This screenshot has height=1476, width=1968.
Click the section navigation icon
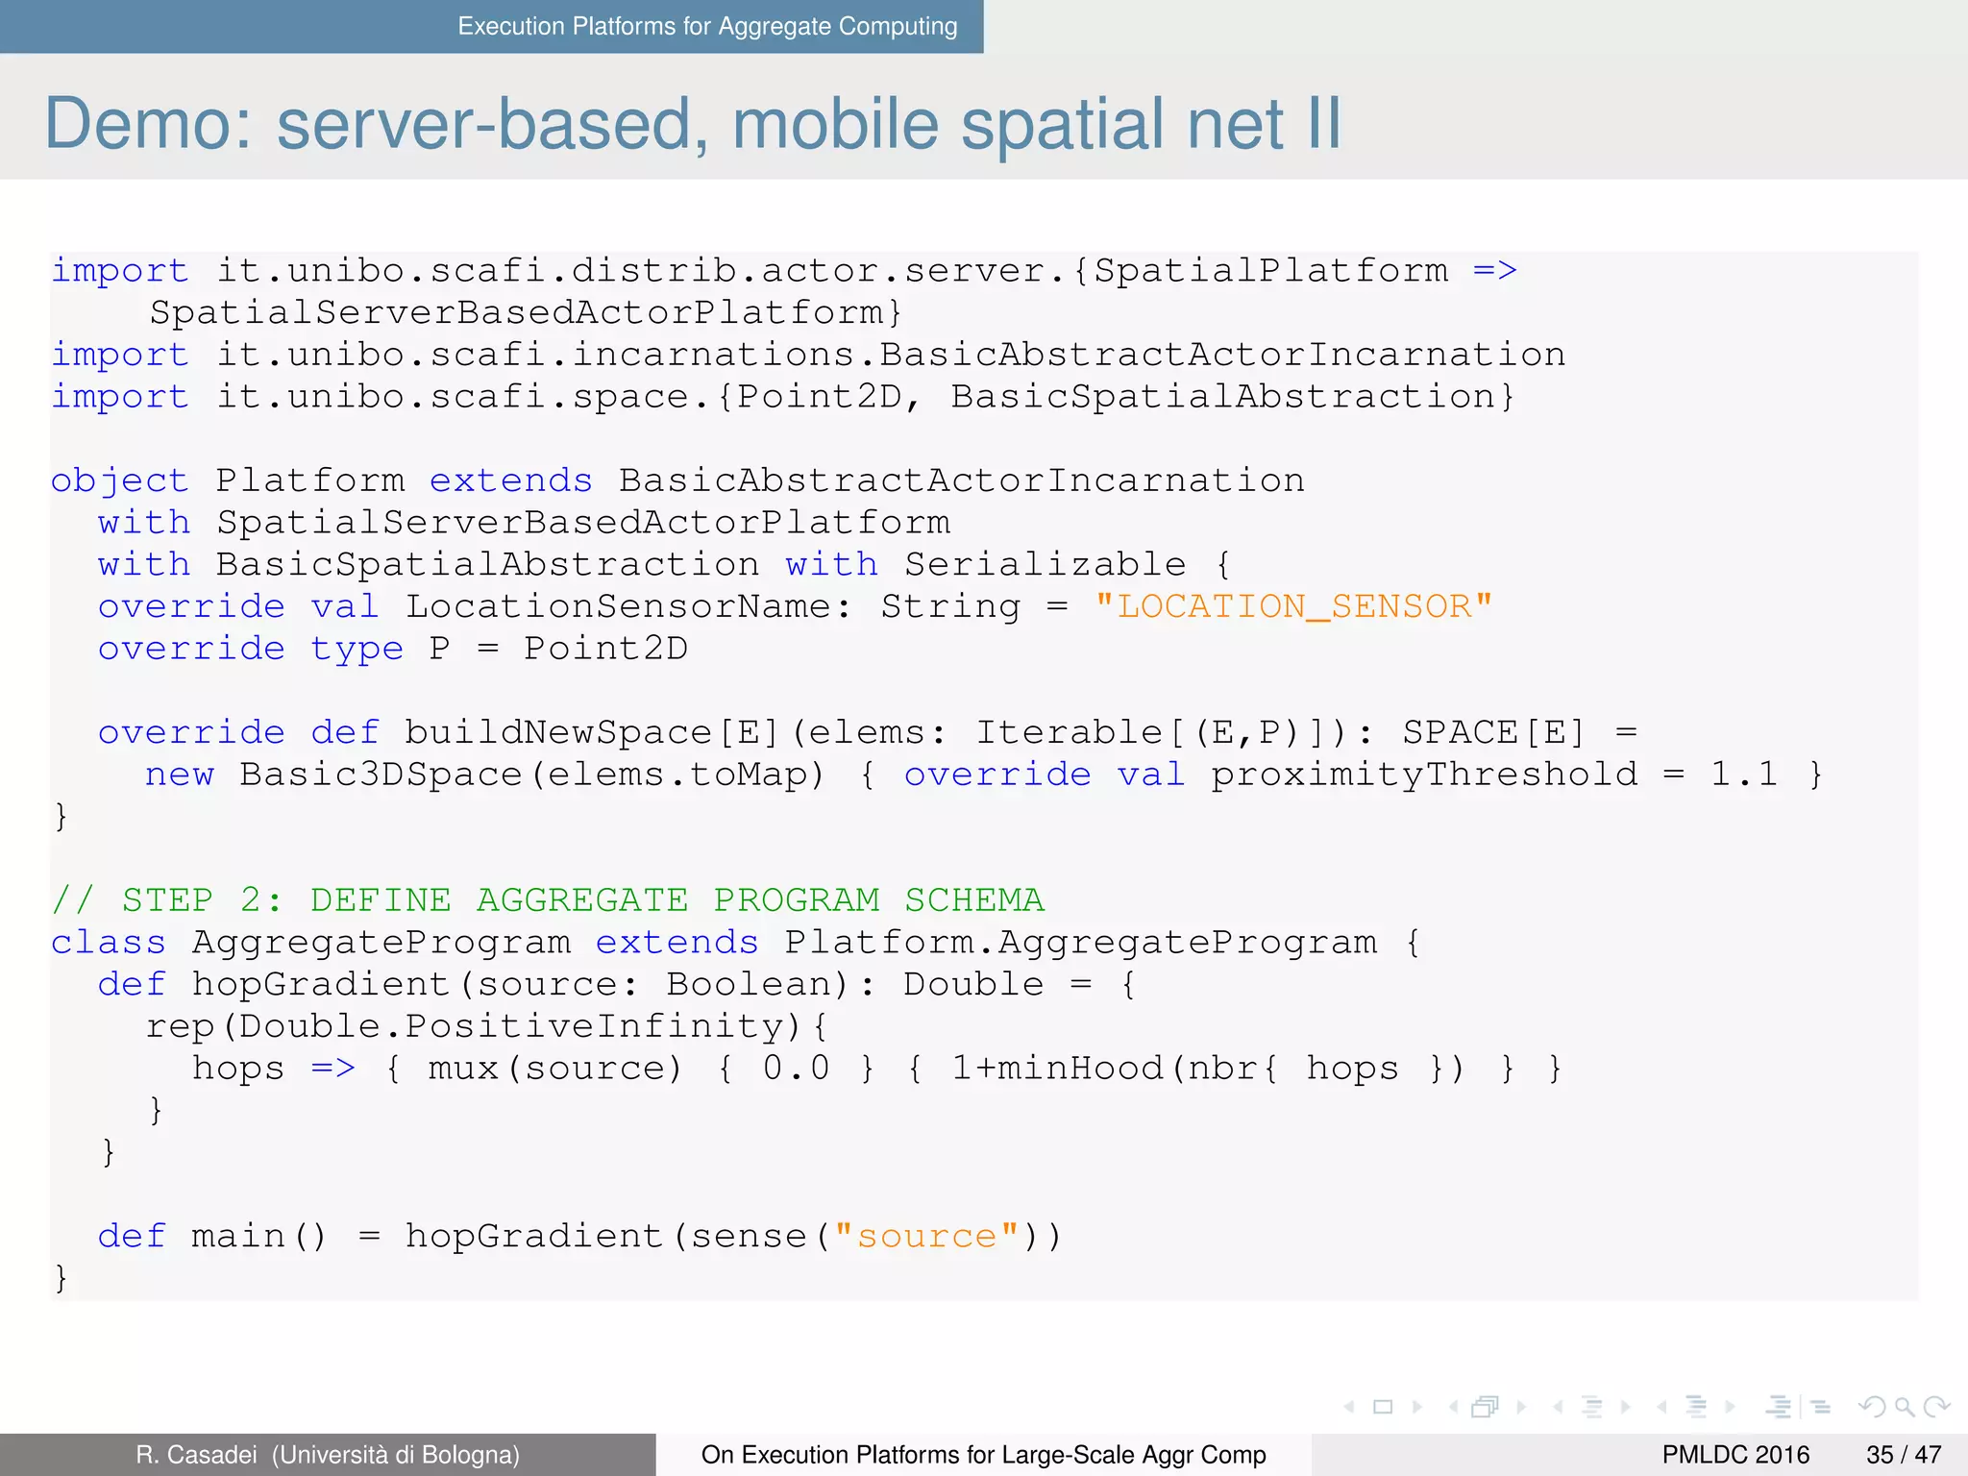coord(1696,1407)
